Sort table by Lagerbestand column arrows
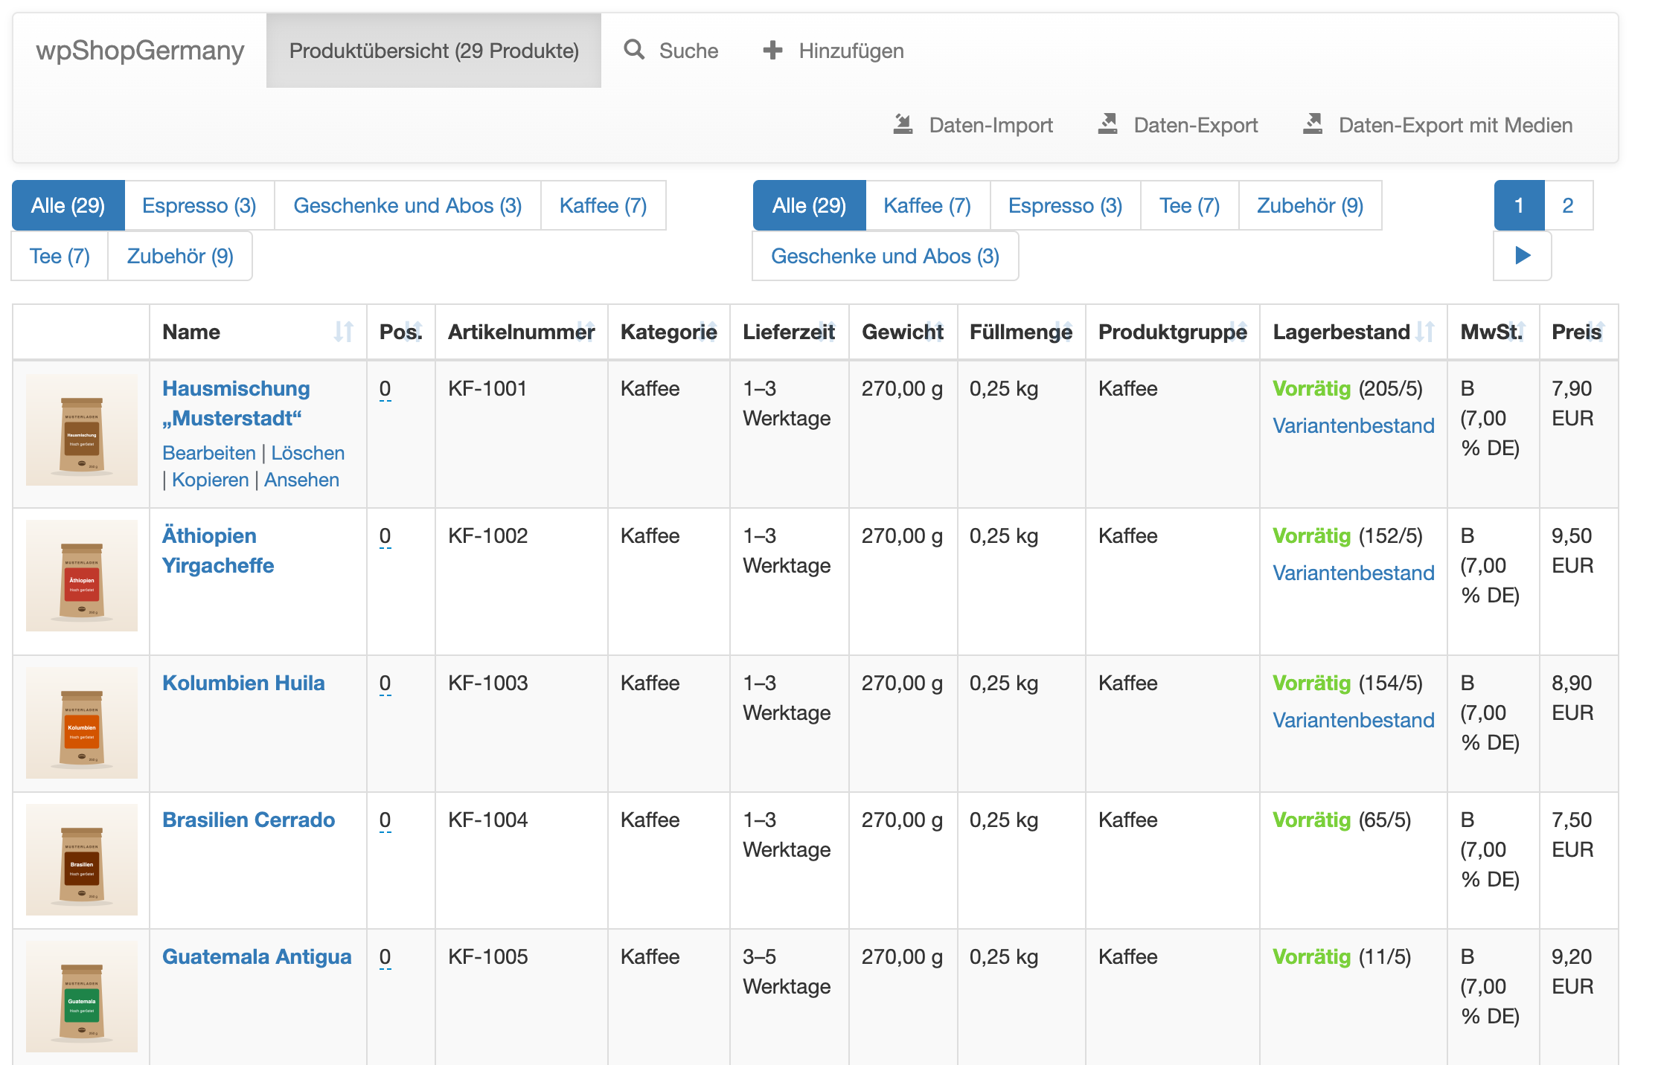 tap(1425, 332)
